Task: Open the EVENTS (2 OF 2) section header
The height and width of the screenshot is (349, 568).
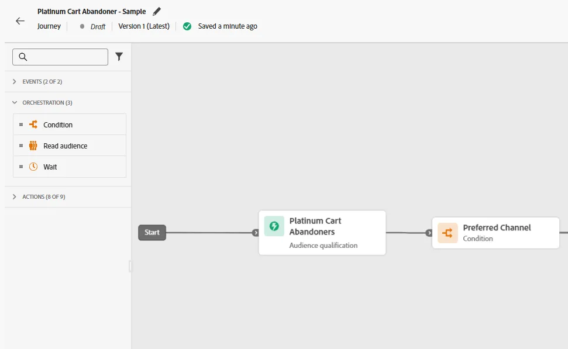Action: coord(68,81)
